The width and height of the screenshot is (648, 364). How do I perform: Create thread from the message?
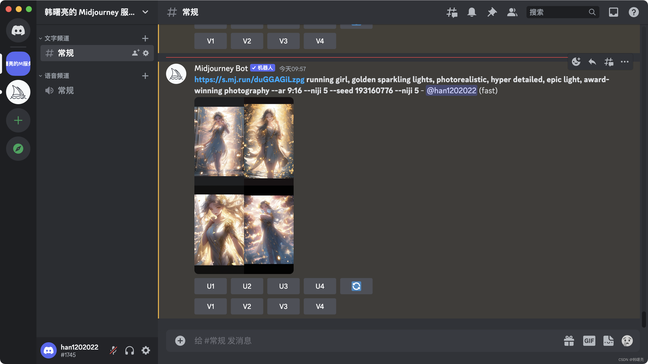click(609, 62)
